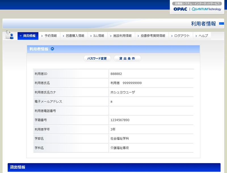
Task: Click the 利用者電話番号 row label
Action: coord(45,111)
